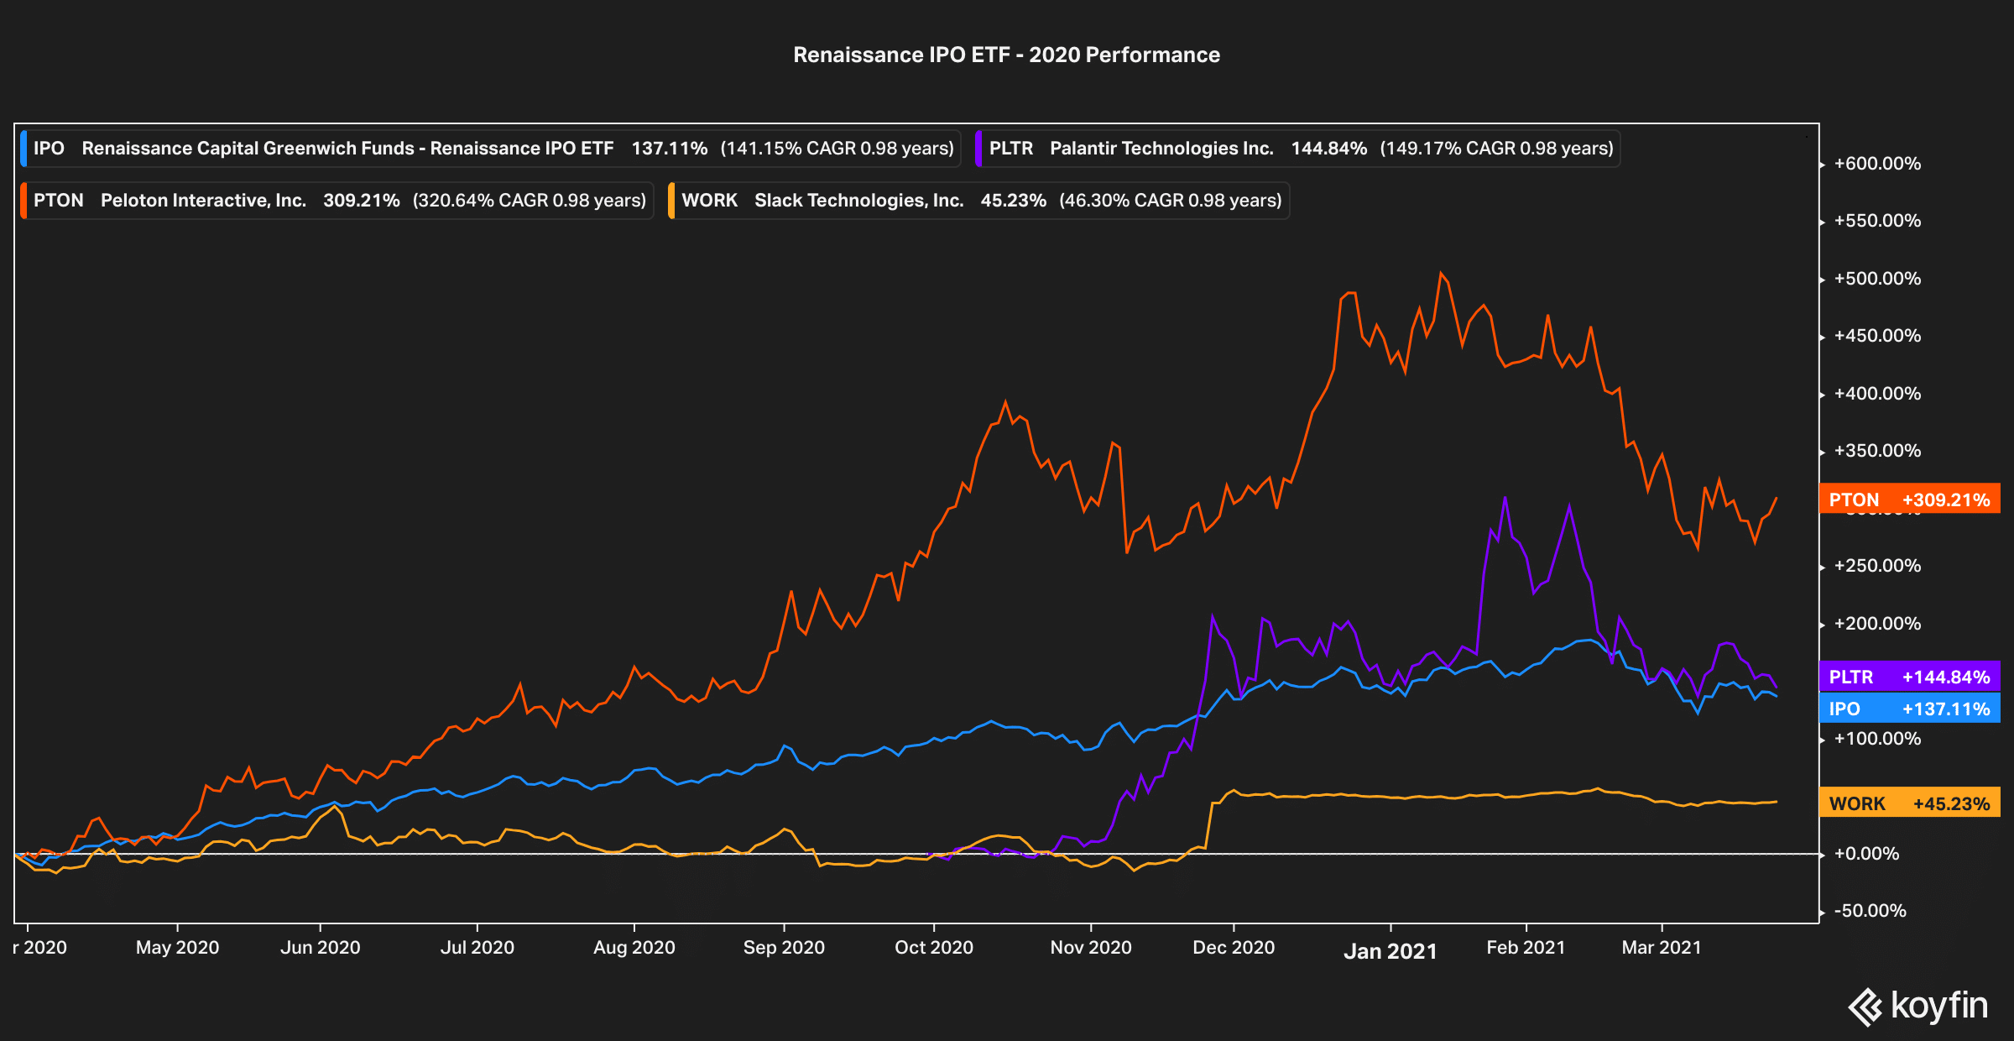Click the +500.00% y-axis label
Screen dimensions: 2014x1041
tap(1877, 279)
